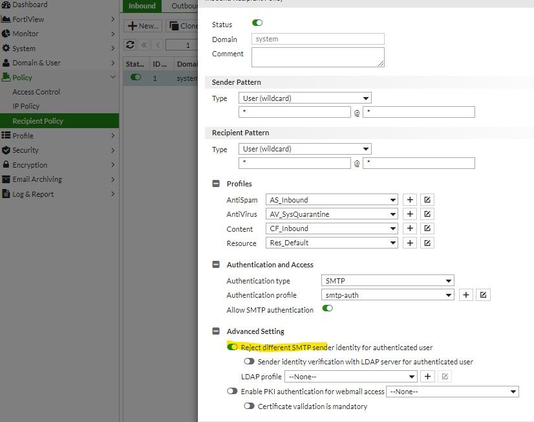Click the Security shield icon
534x422 pixels.
(6, 150)
